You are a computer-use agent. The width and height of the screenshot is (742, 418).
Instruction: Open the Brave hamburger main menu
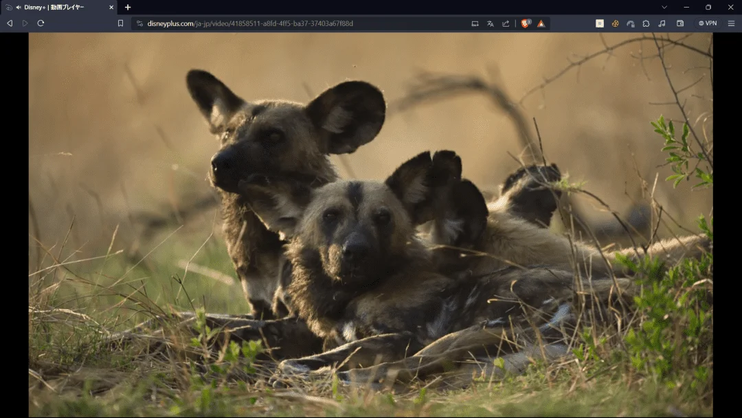point(731,23)
